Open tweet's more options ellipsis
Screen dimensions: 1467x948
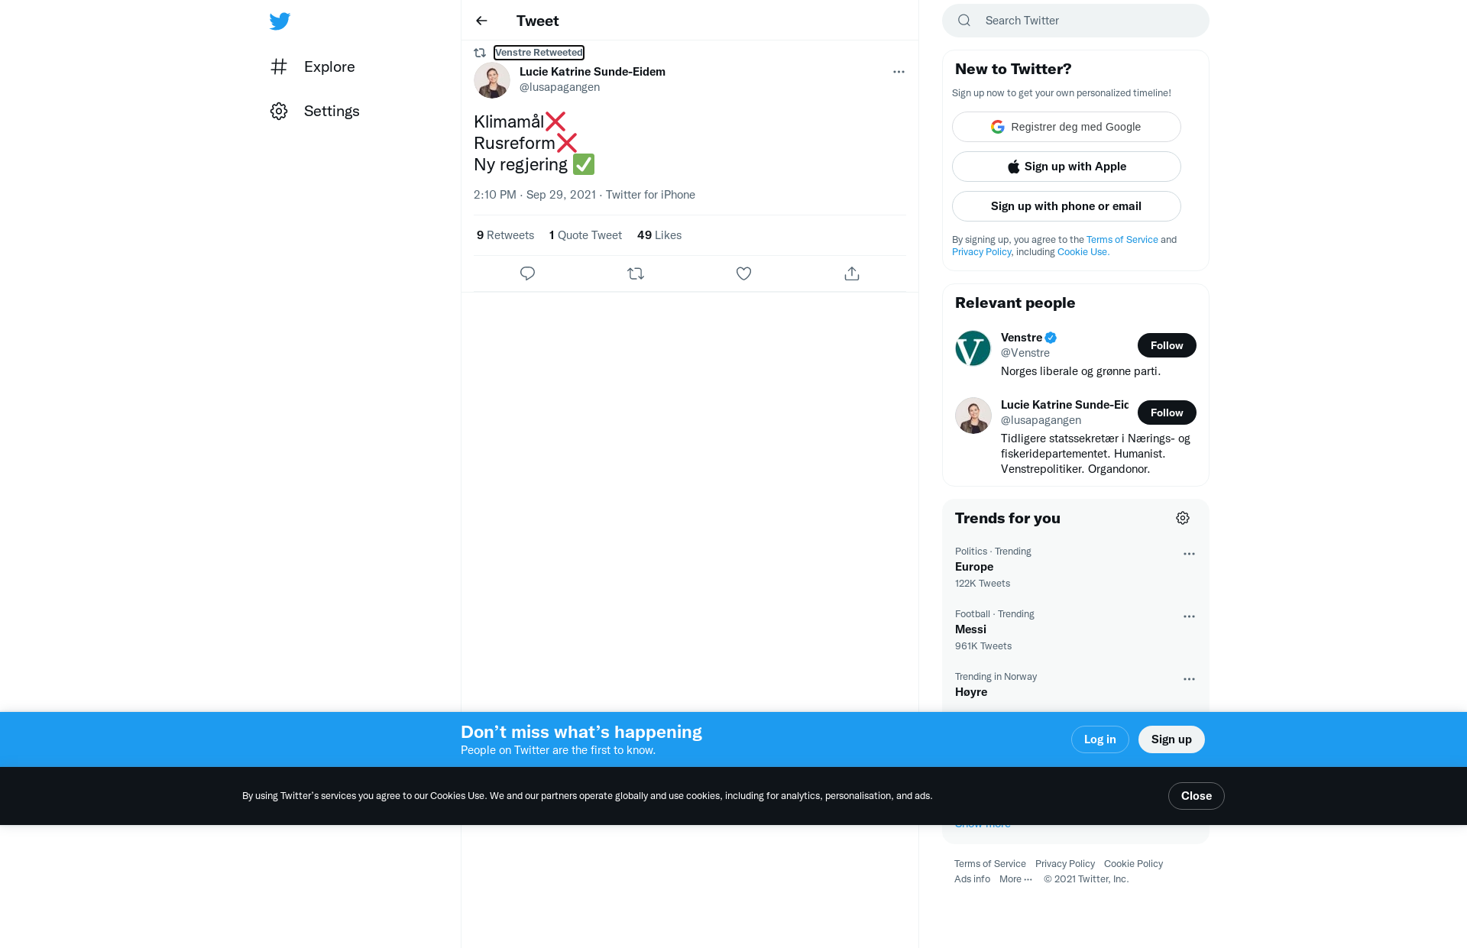coord(899,72)
